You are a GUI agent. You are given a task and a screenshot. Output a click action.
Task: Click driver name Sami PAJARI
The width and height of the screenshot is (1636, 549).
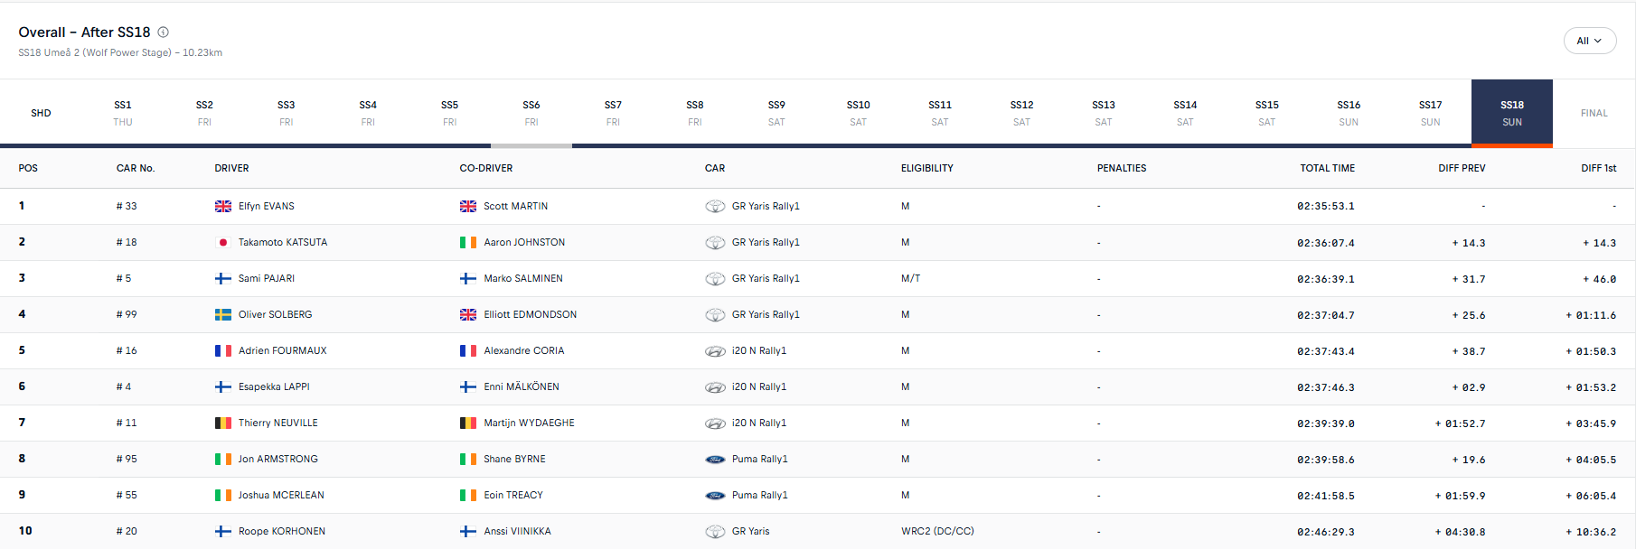coord(267,279)
